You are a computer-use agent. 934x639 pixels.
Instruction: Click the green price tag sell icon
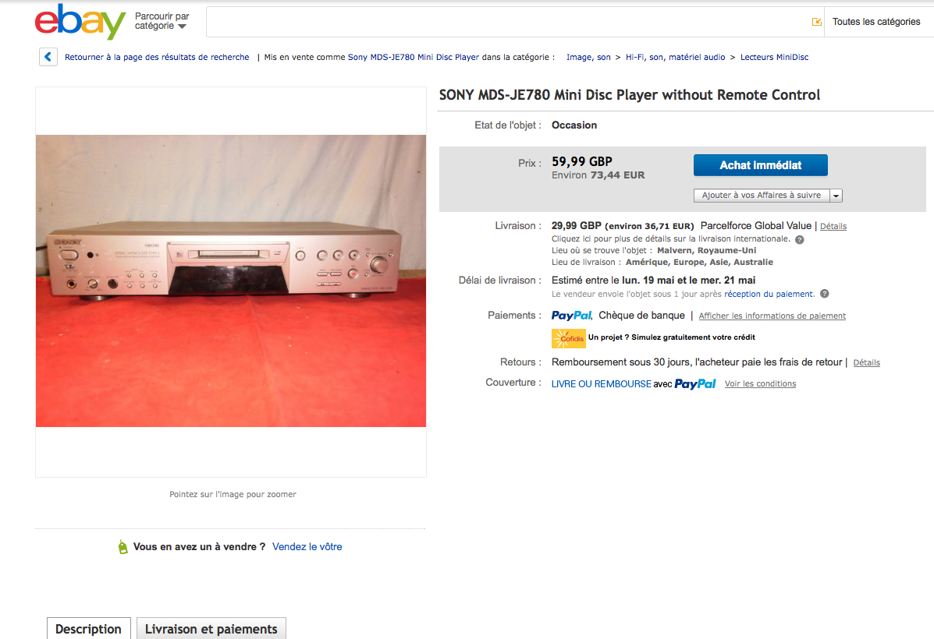(123, 547)
